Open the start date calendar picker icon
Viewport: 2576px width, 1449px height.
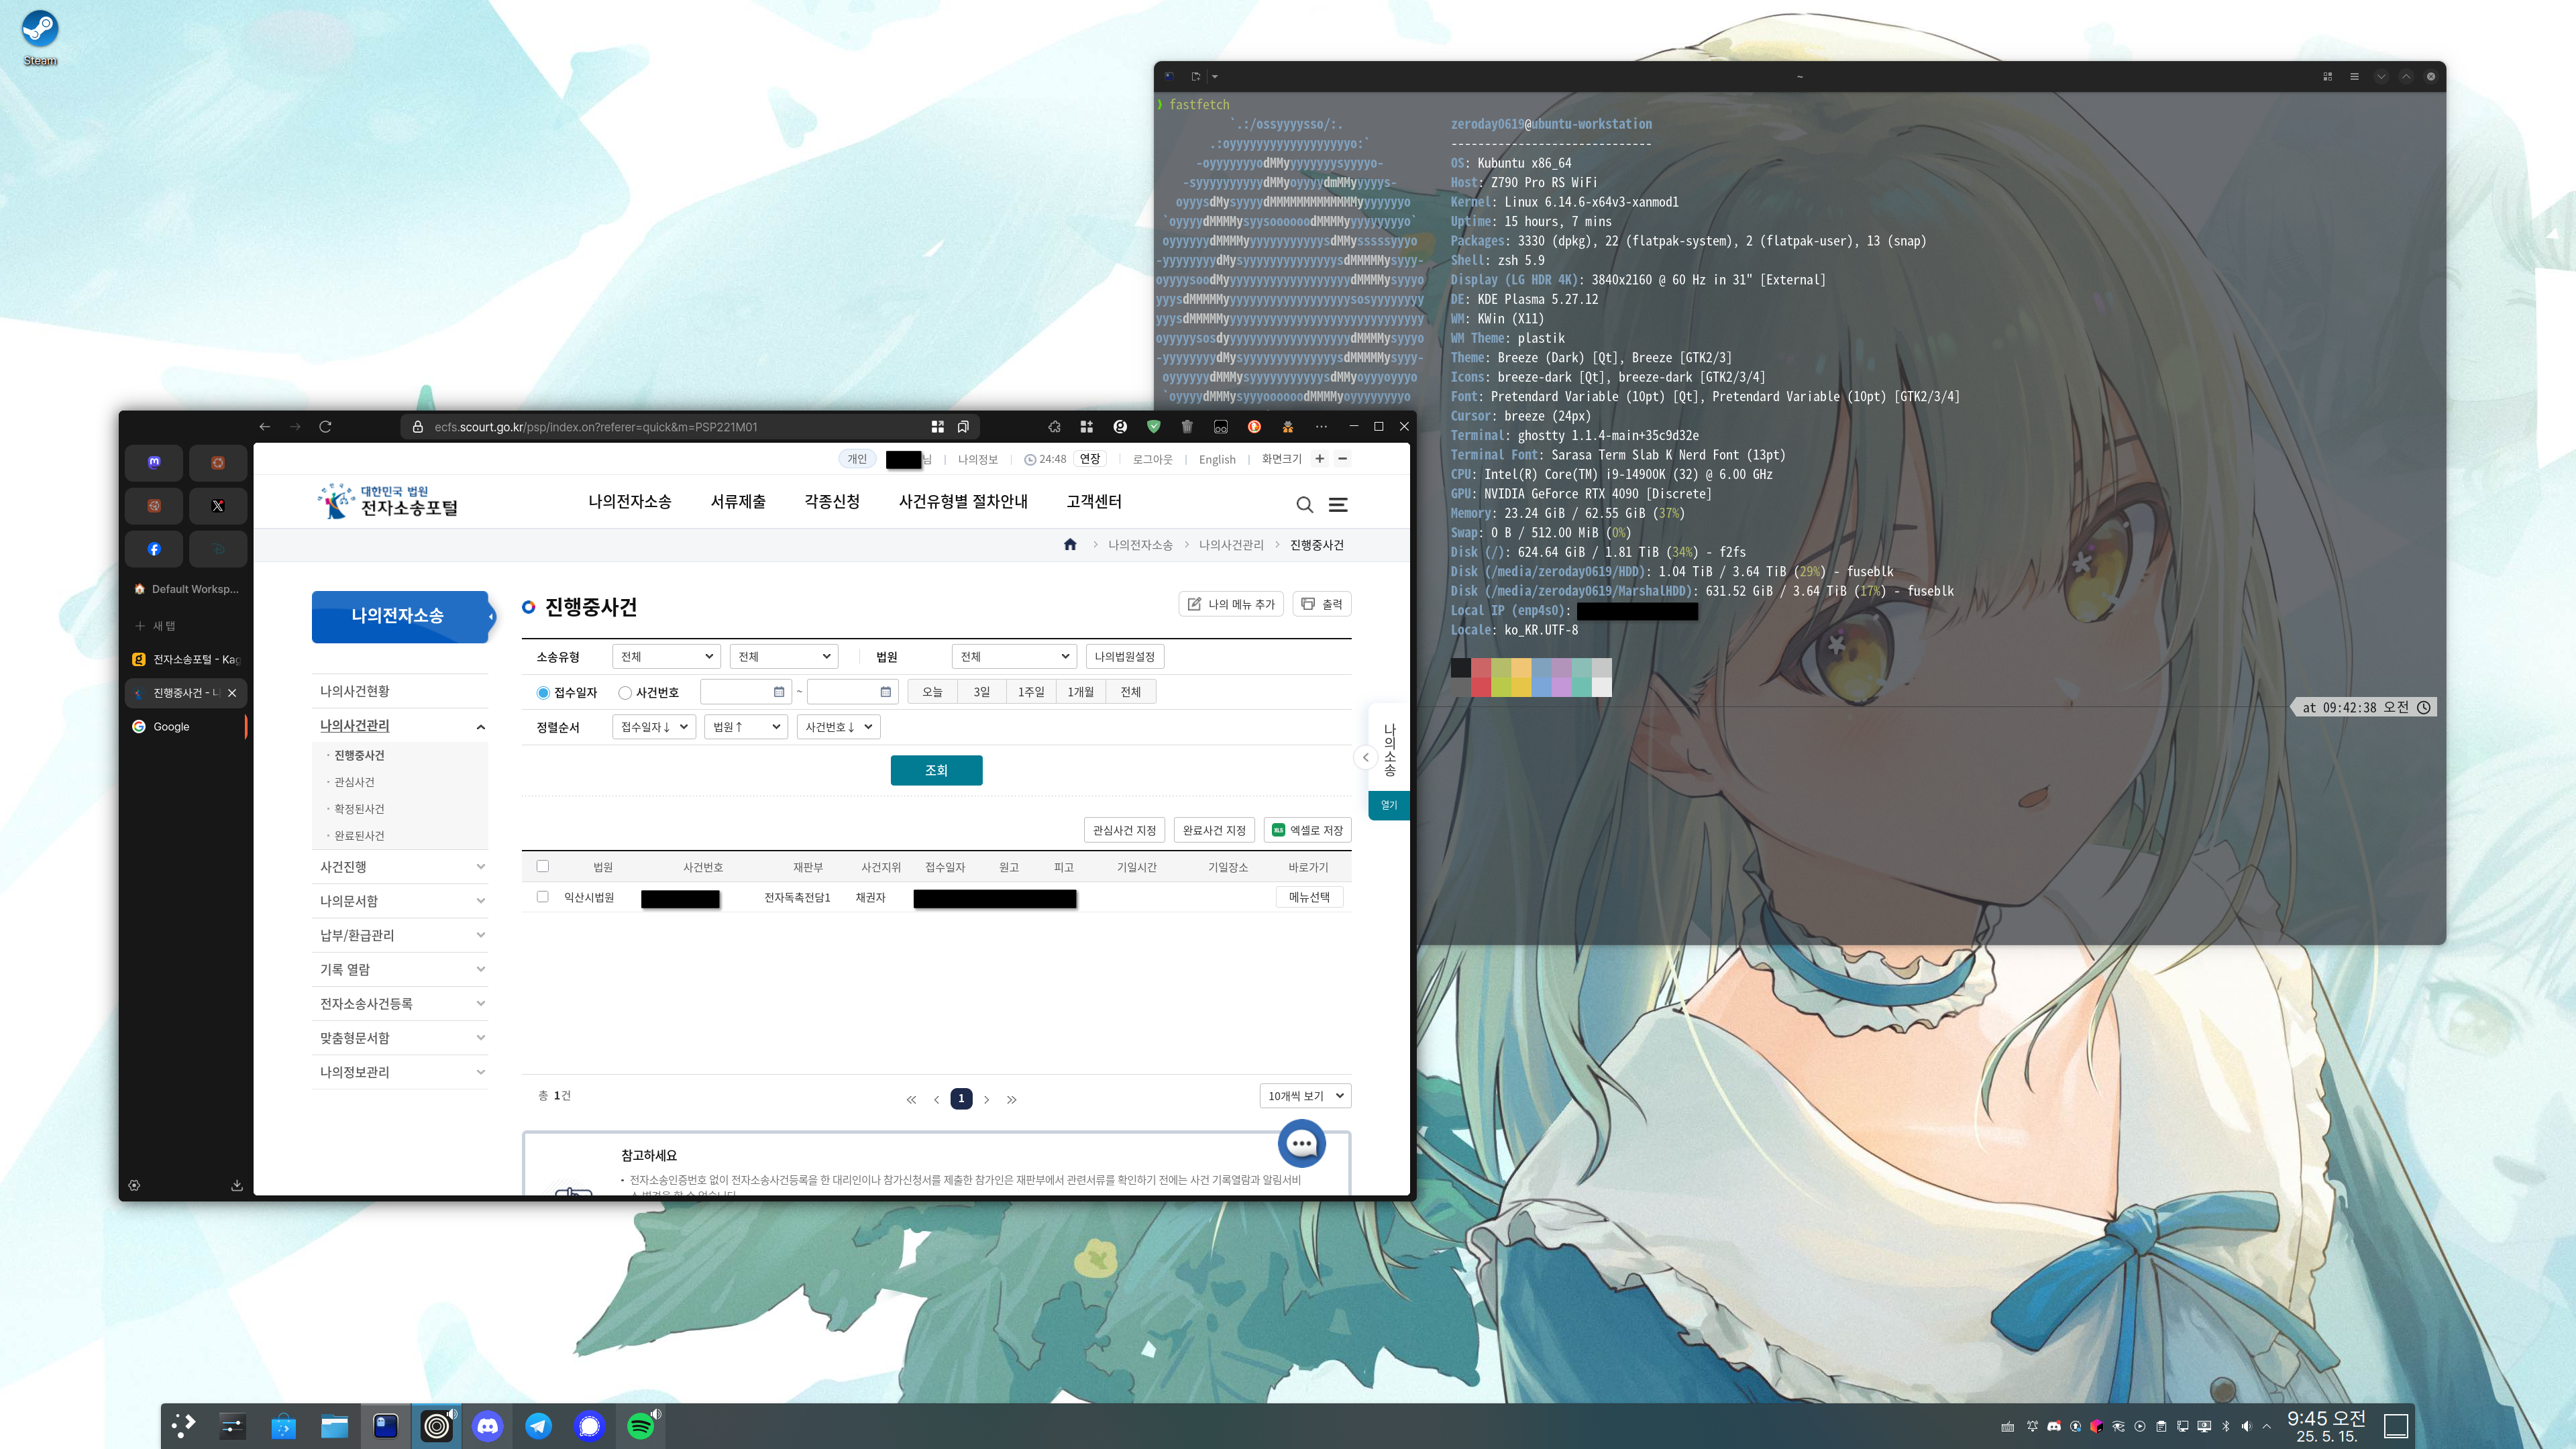[779, 692]
